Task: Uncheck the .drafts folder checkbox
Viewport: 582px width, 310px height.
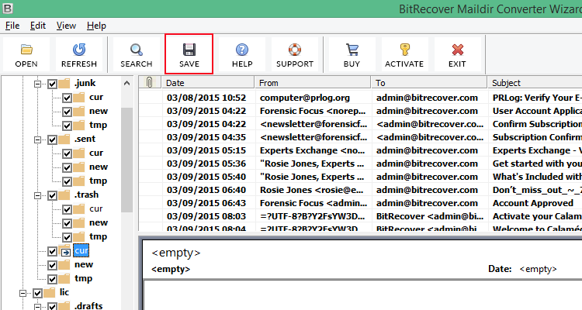Action: [x=52, y=307]
